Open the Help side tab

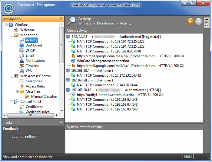point(207,23)
